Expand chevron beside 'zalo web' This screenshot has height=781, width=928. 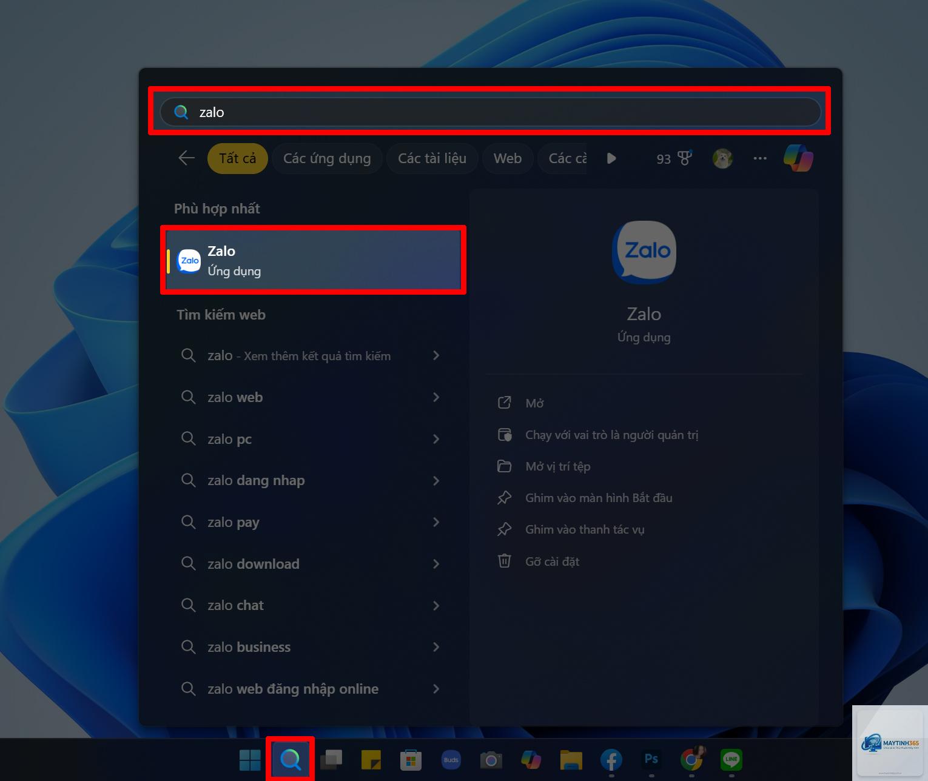[x=436, y=397]
